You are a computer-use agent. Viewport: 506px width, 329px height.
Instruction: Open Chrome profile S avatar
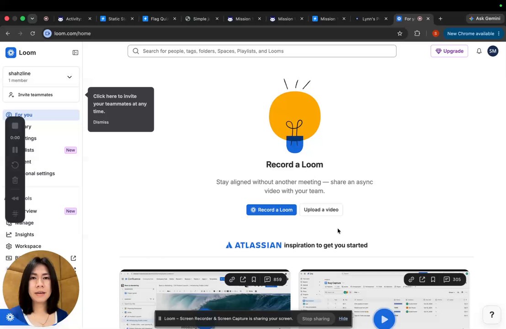point(435,33)
